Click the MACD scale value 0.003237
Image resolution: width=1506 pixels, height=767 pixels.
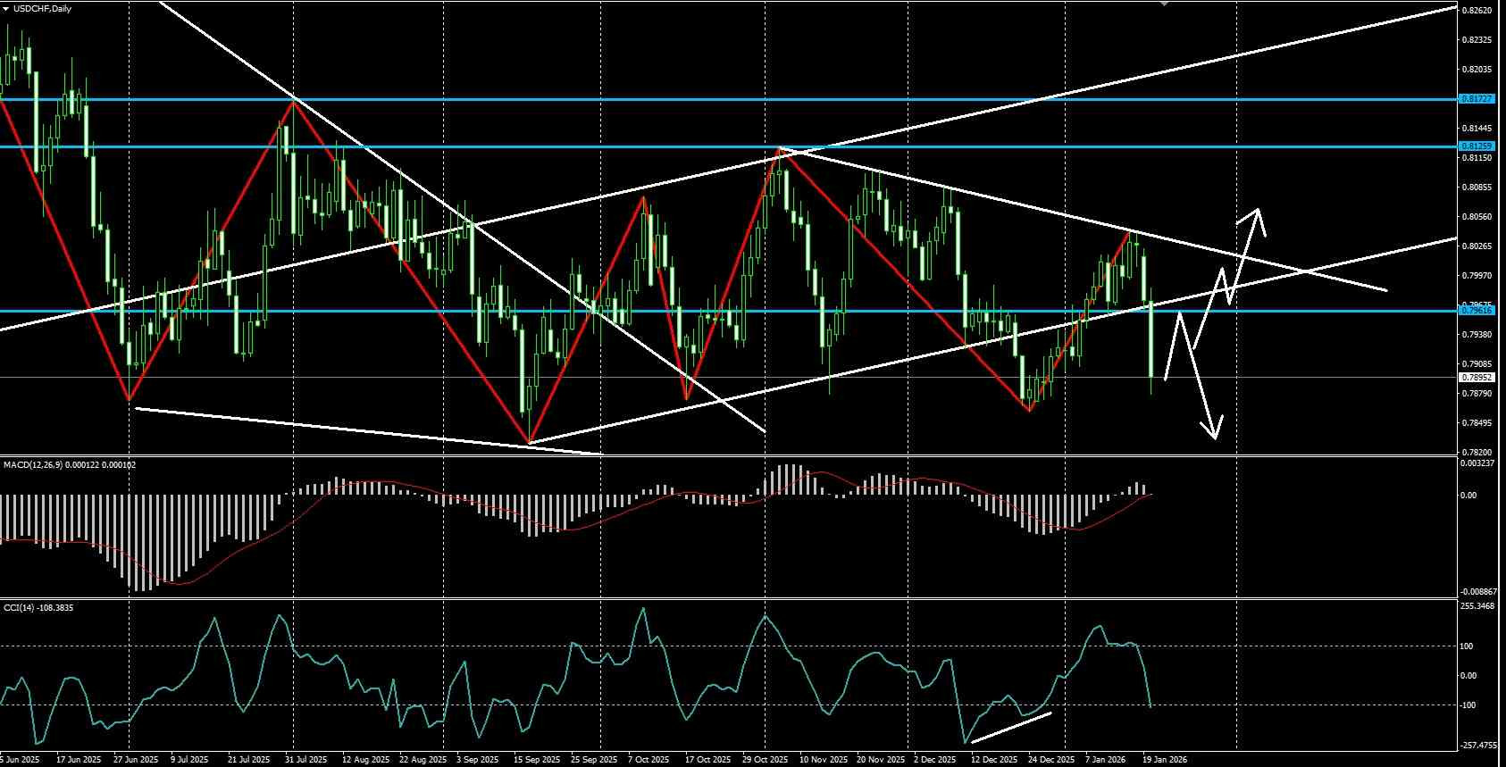click(x=1477, y=463)
